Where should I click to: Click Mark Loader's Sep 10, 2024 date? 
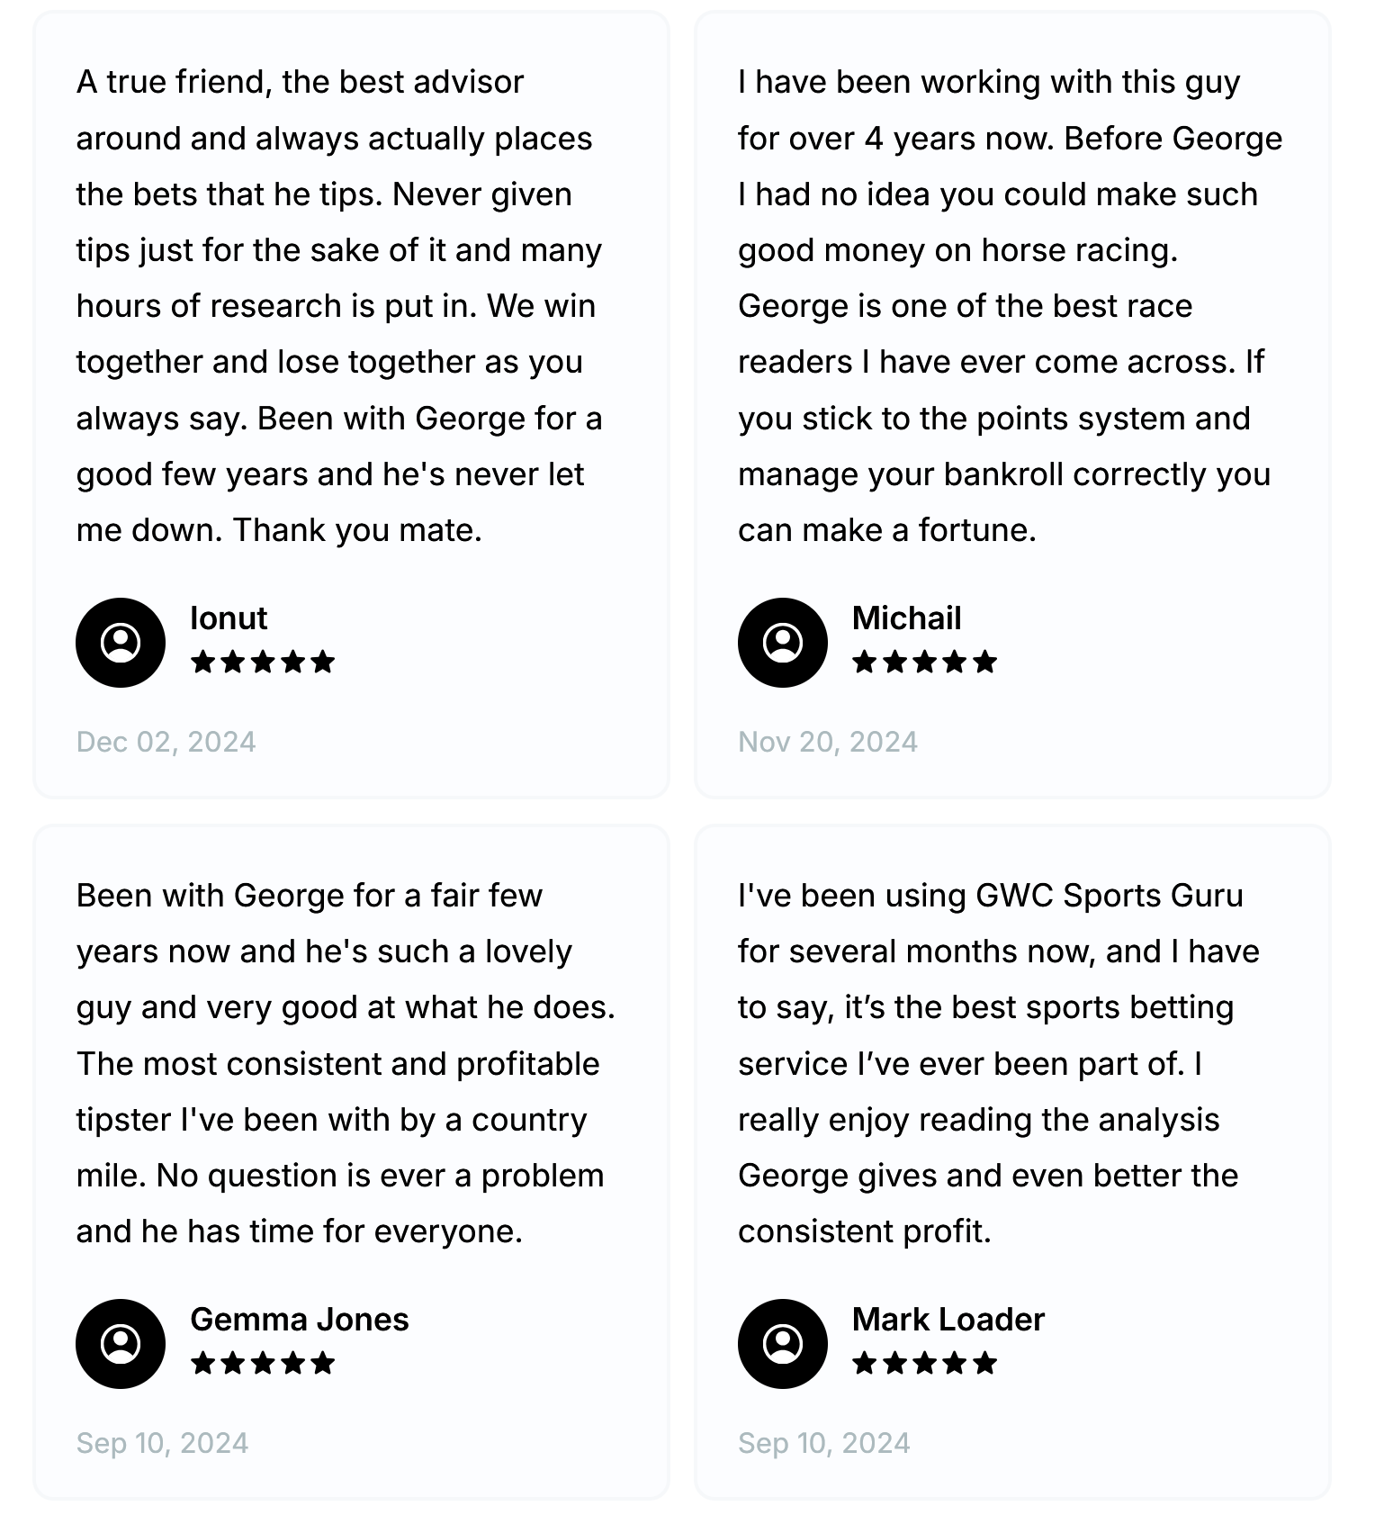tap(823, 1443)
